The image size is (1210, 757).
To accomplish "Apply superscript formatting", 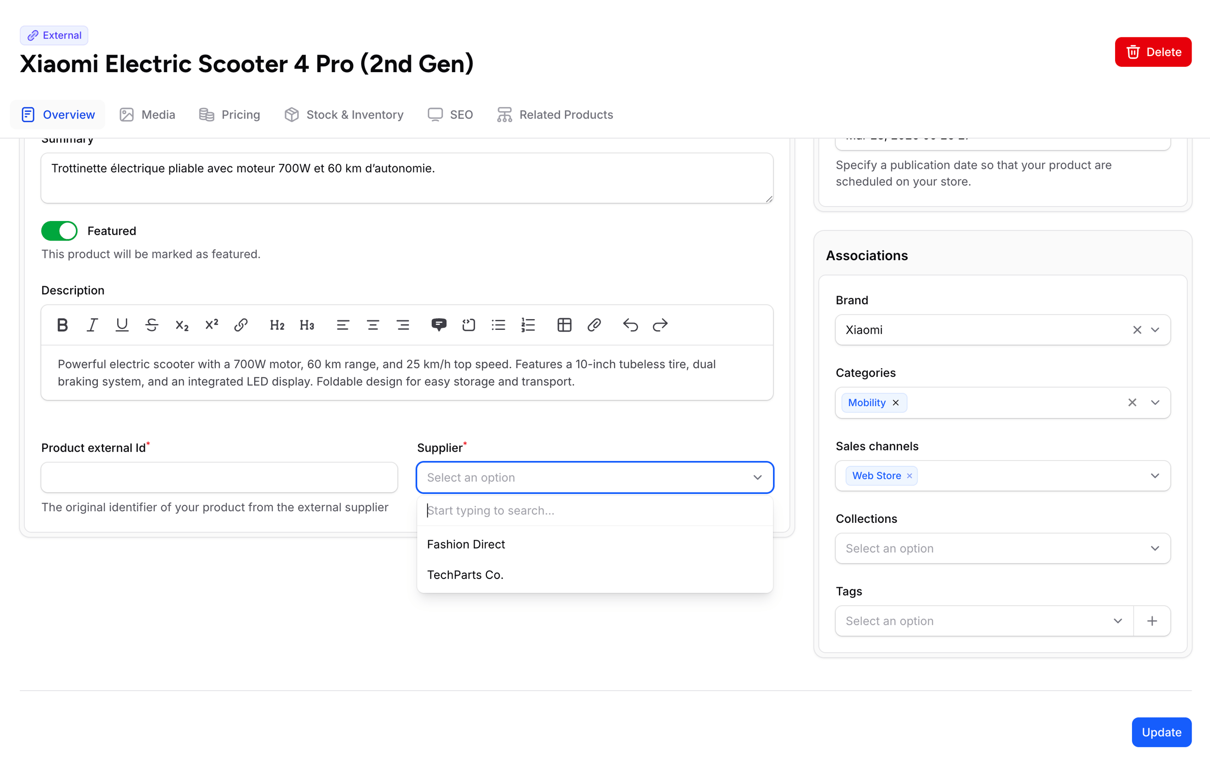I will pos(212,325).
